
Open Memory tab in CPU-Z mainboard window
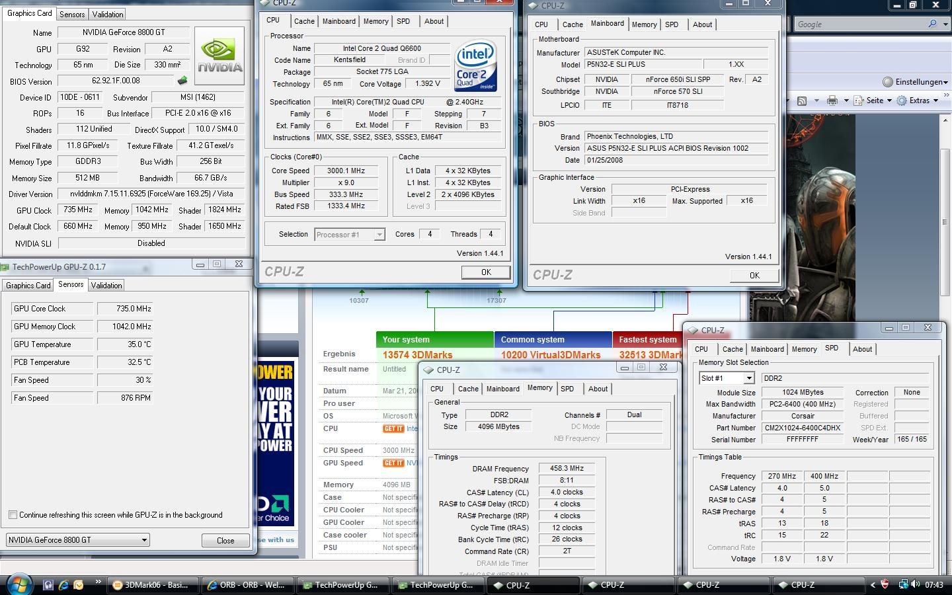pyautogui.click(x=644, y=24)
